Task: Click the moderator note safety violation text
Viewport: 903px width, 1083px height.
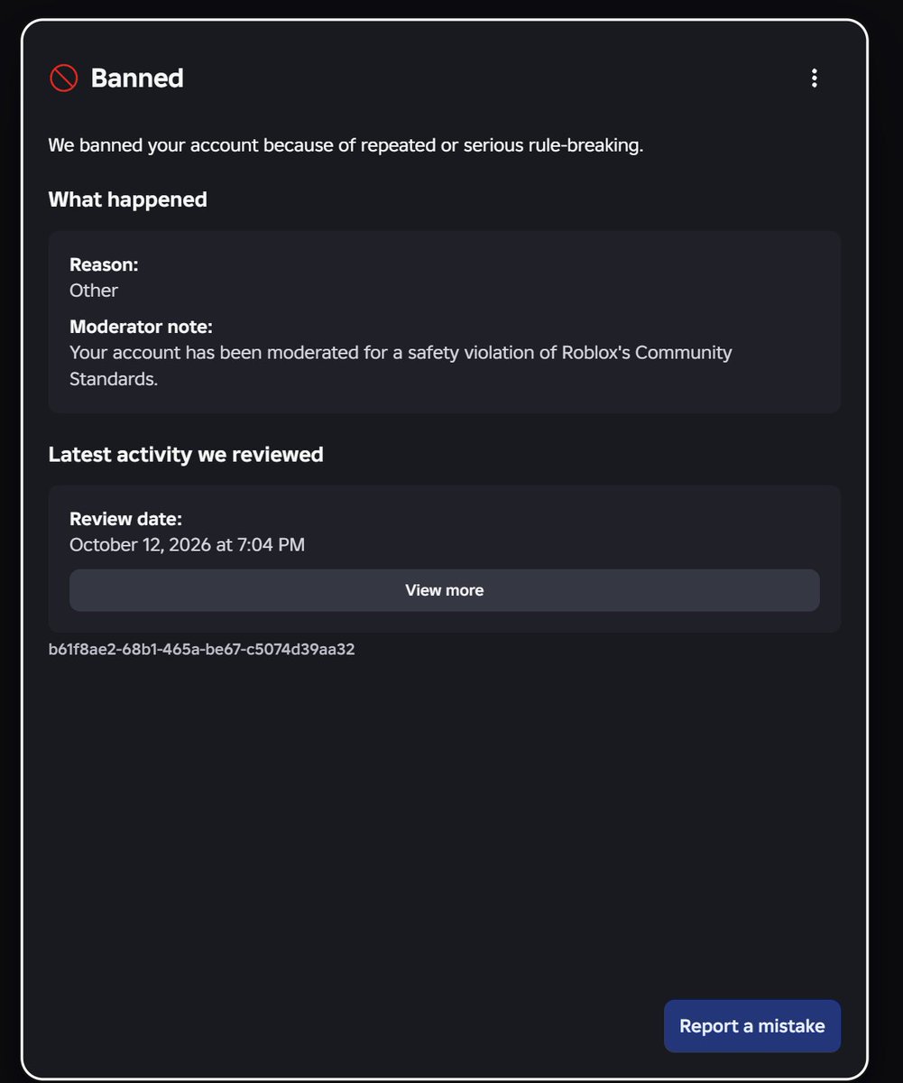Action: click(401, 365)
